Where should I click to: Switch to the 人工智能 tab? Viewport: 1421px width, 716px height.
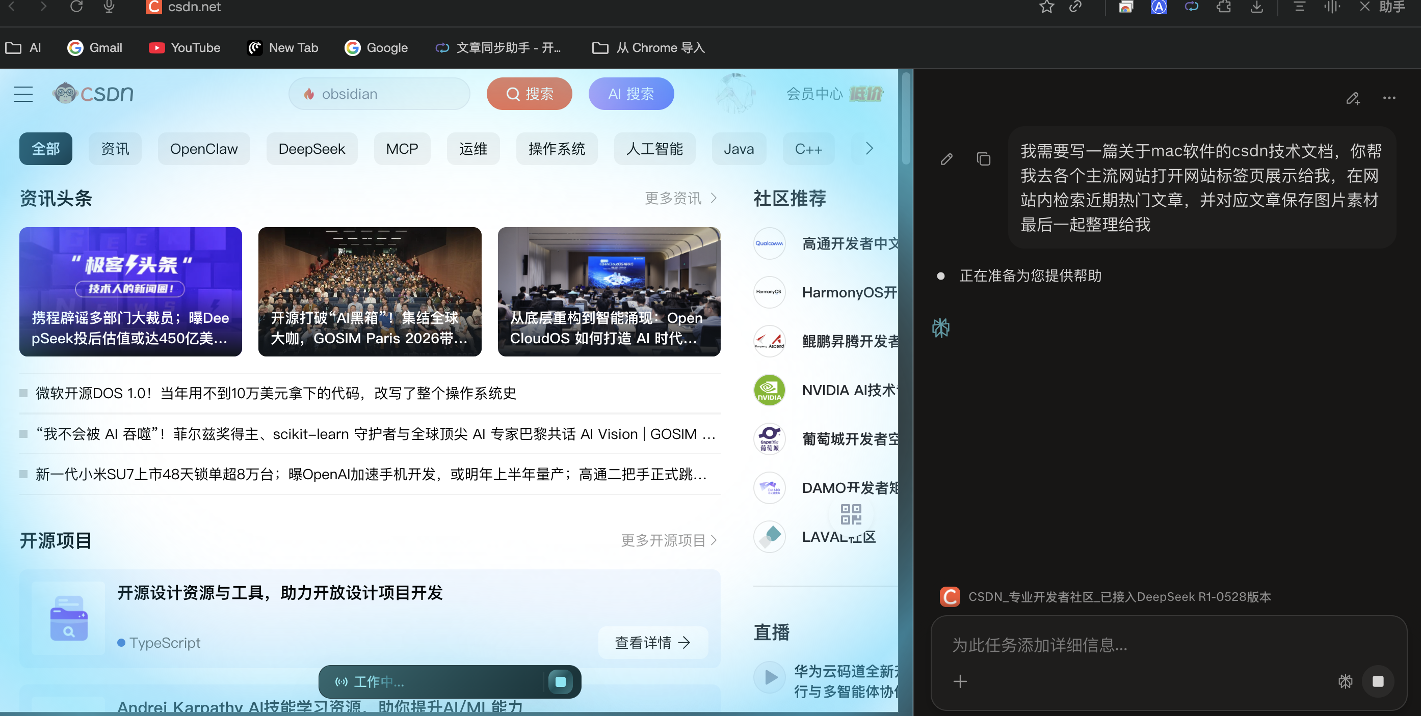point(654,149)
